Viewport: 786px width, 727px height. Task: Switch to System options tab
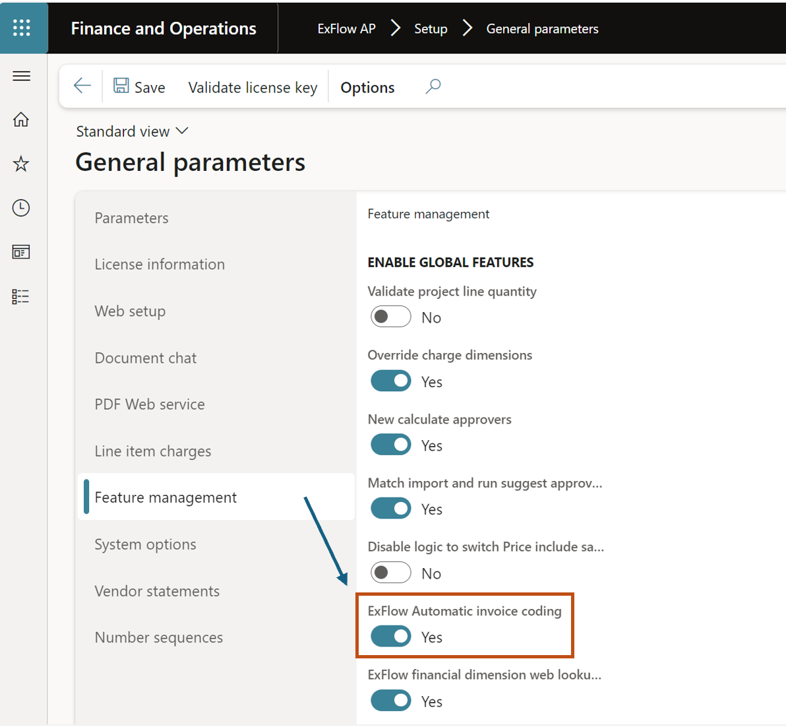point(145,544)
